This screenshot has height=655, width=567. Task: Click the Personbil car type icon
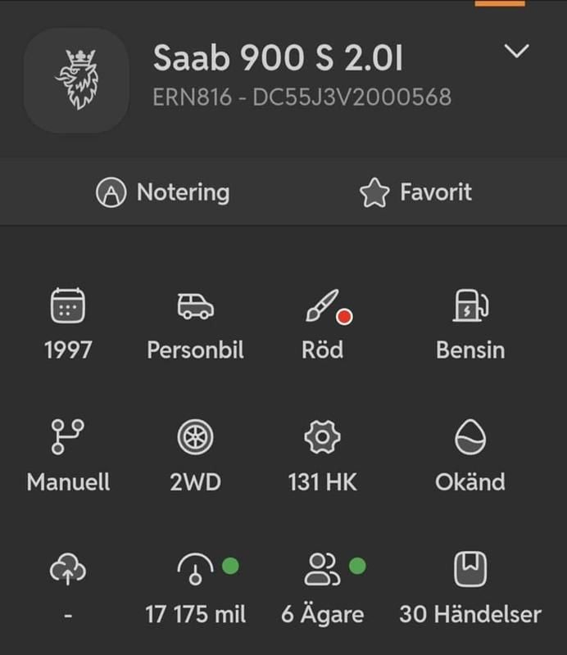pyautogui.click(x=195, y=307)
